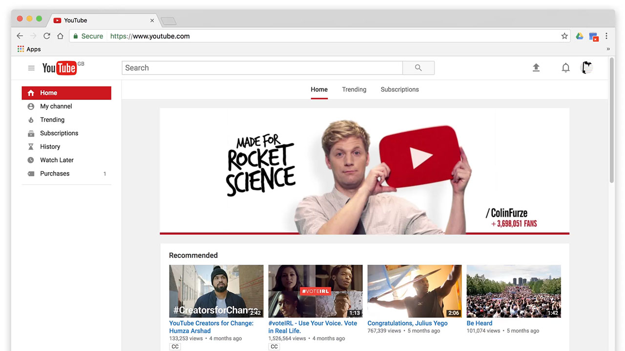The height and width of the screenshot is (351, 625).
Task: Click the browser address bar URL
Action: point(150,36)
